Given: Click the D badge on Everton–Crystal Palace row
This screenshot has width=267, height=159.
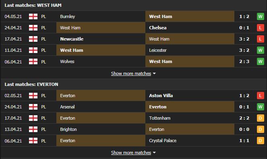Looking at the screenshot, I should pyautogui.click(x=261, y=141).
